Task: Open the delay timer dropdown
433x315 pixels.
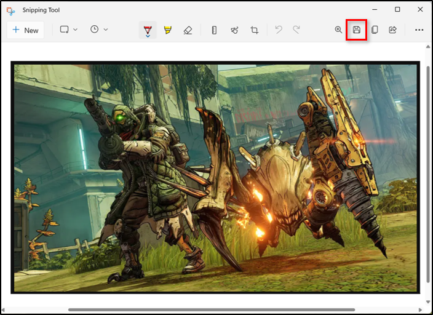Action: pyautogui.click(x=98, y=30)
